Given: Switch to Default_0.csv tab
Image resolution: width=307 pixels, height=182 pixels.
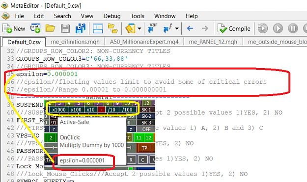Looking at the screenshot, I should [x=24, y=42].
